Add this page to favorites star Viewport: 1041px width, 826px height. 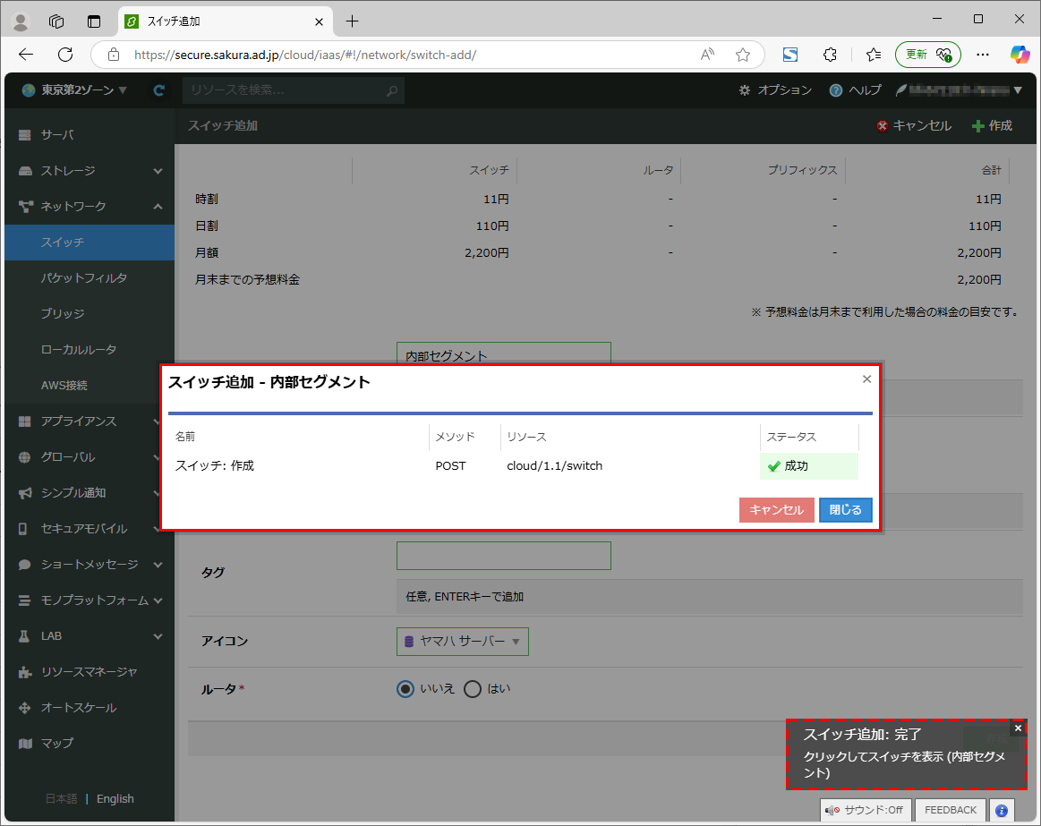743,55
